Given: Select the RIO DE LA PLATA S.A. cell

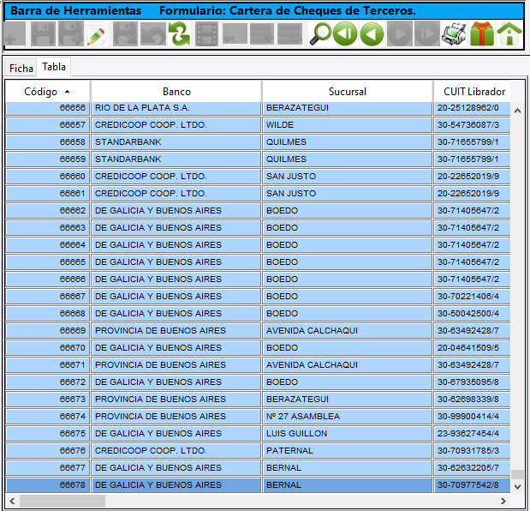Looking at the screenshot, I should [176, 108].
